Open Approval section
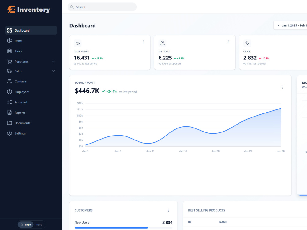307x230 pixels. click(x=31, y=102)
